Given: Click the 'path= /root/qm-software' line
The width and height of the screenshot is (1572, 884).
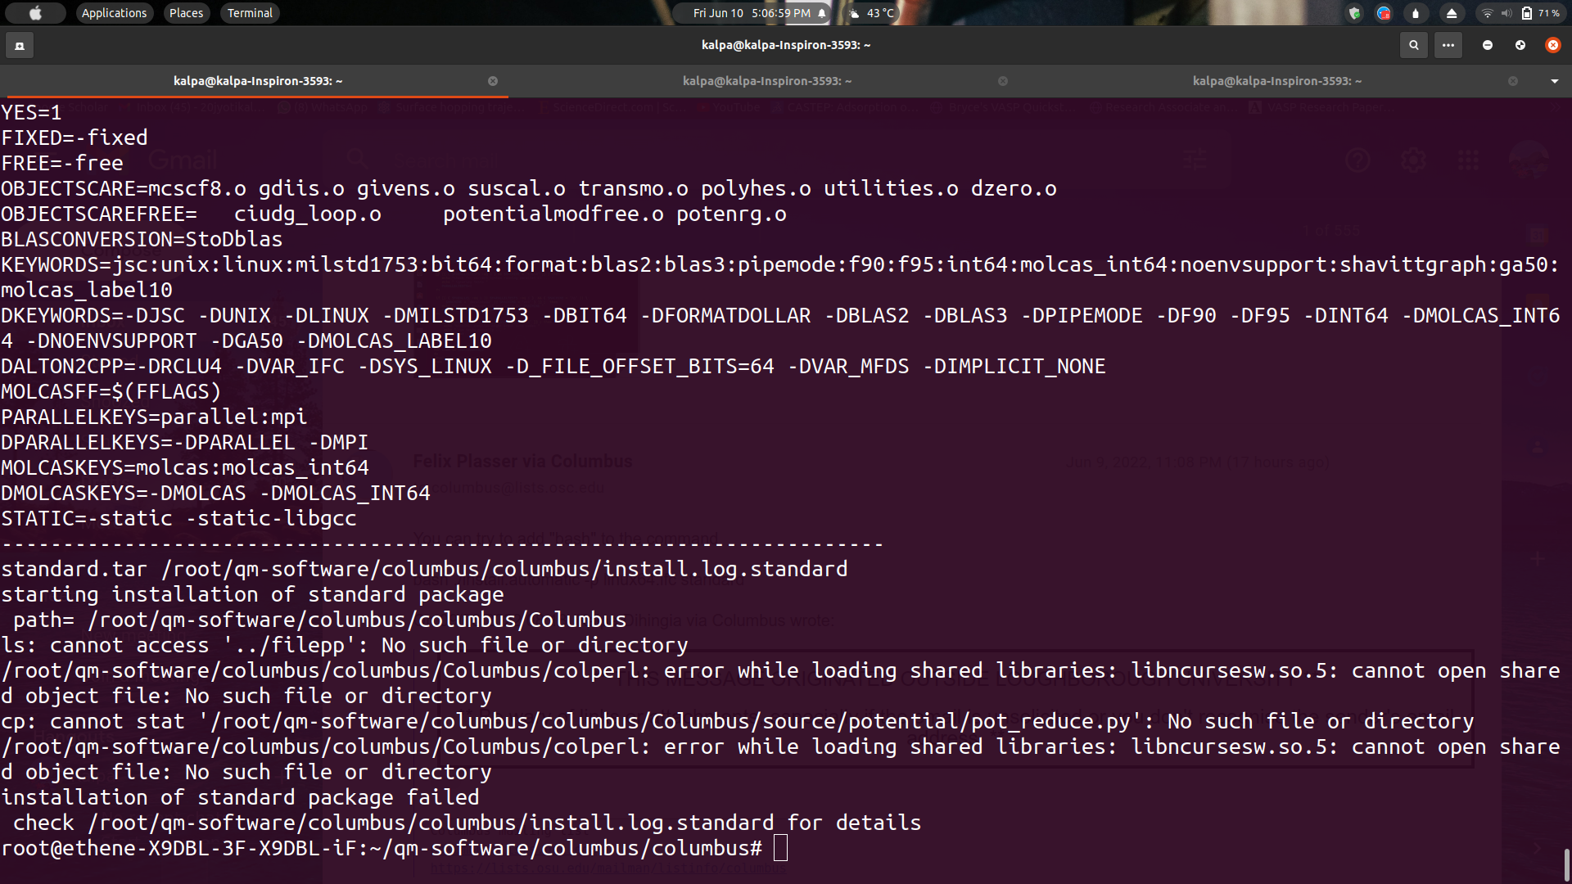Looking at the screenshot, I should pyautogui.click(x=319, y=620).
